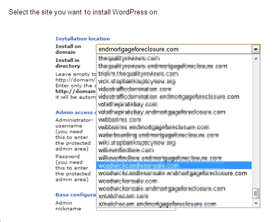
Task: Click the domain list scroll-down arrow
Action: [x=256, y=203]
